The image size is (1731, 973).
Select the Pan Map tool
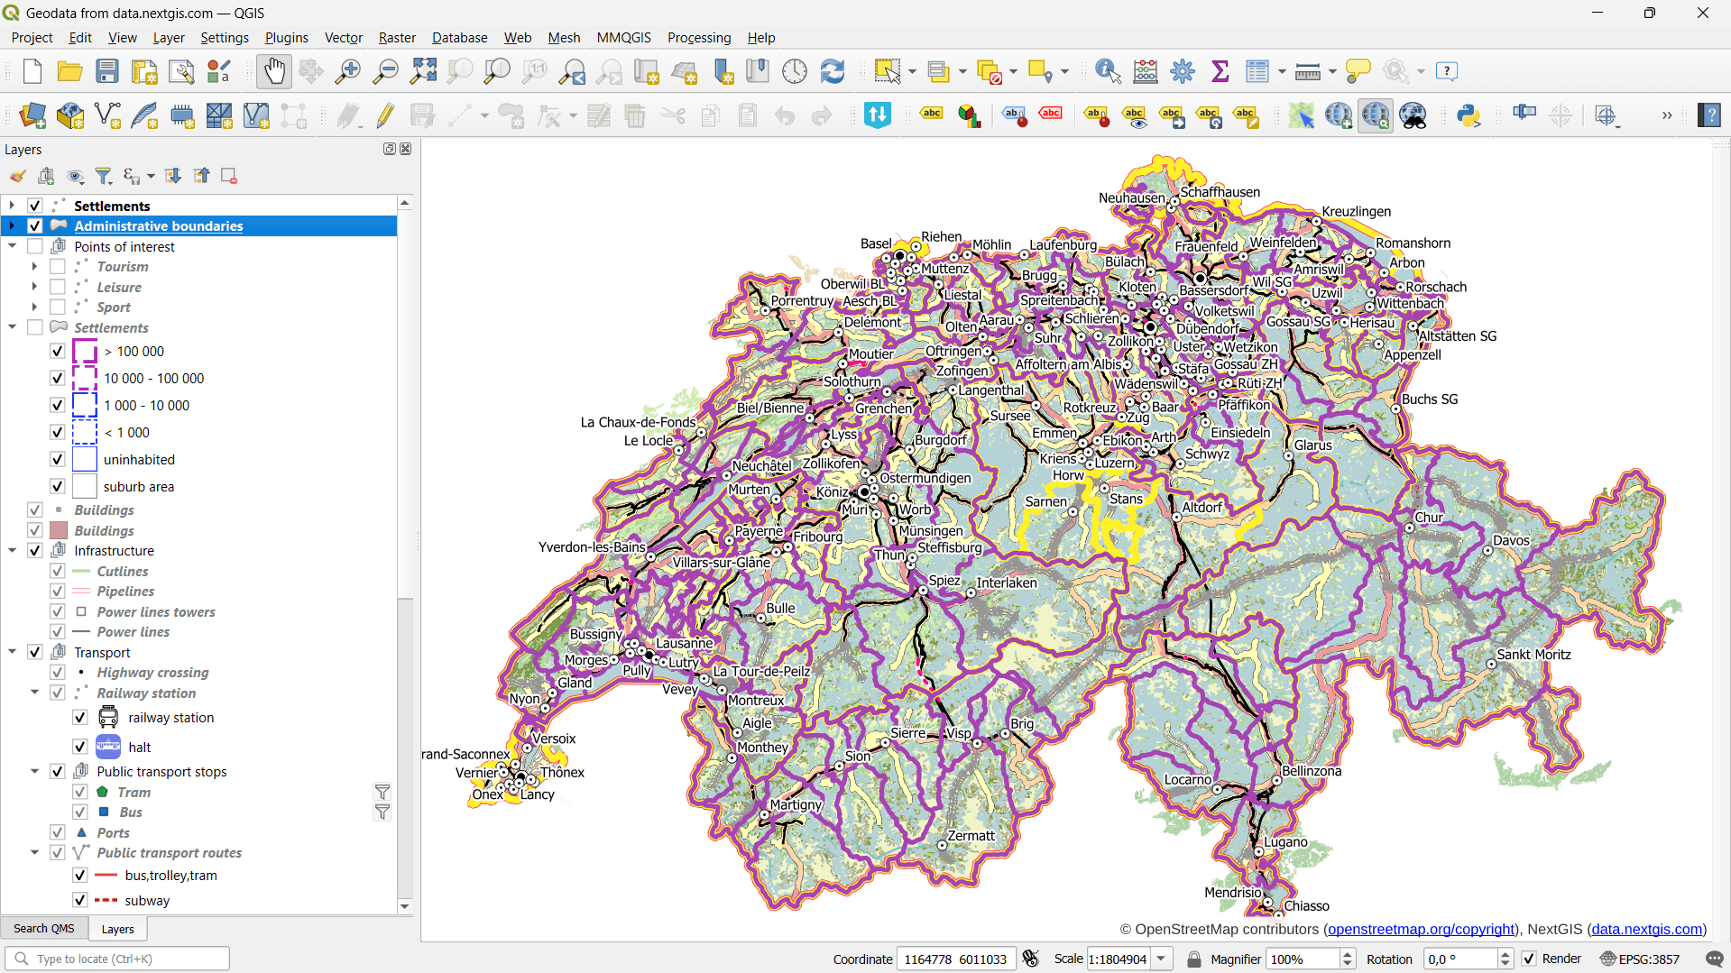tap(273, 71)
